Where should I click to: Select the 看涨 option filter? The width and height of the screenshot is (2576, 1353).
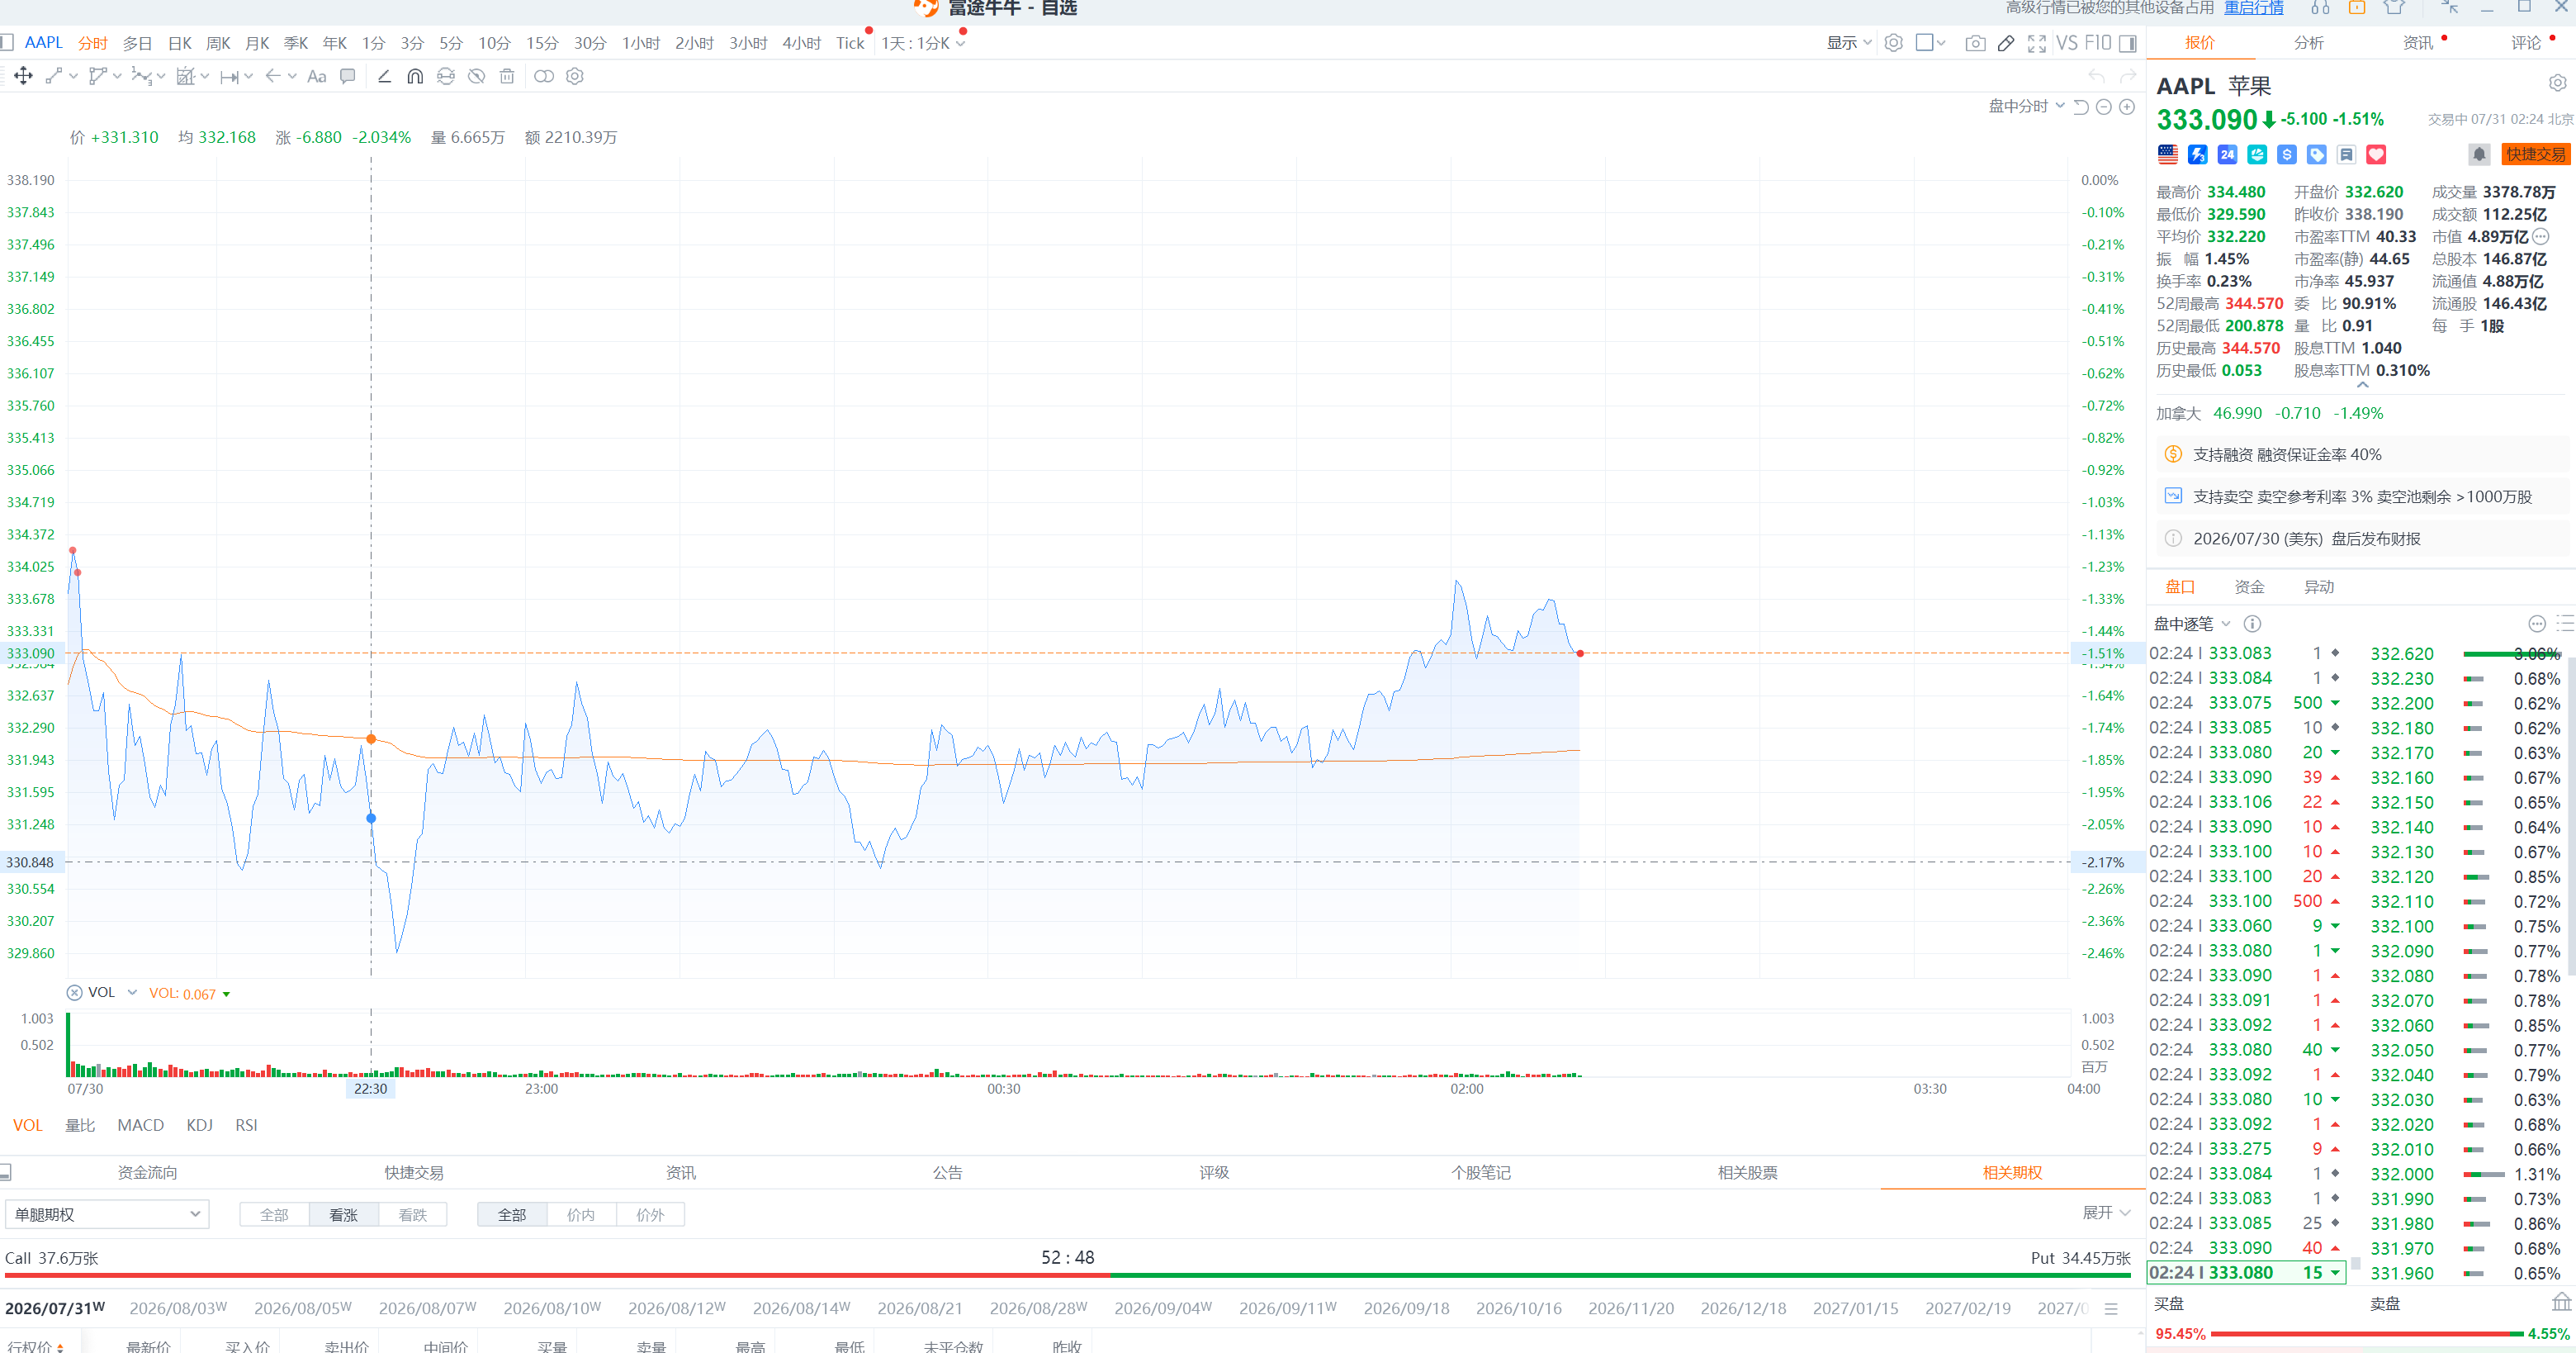pyautogui.click(x=344, y=1215)
